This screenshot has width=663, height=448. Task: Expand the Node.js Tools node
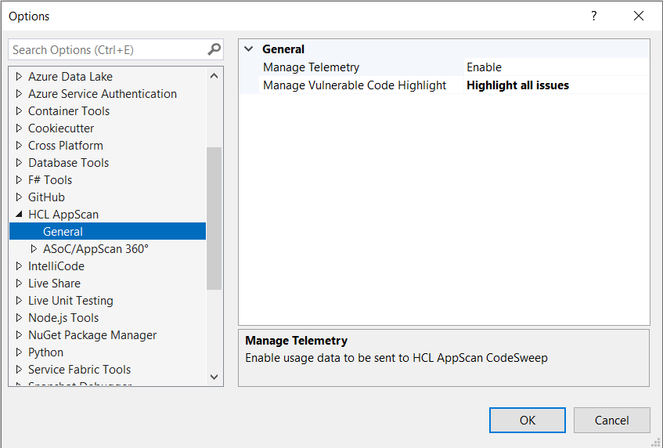tap(19, 318)
